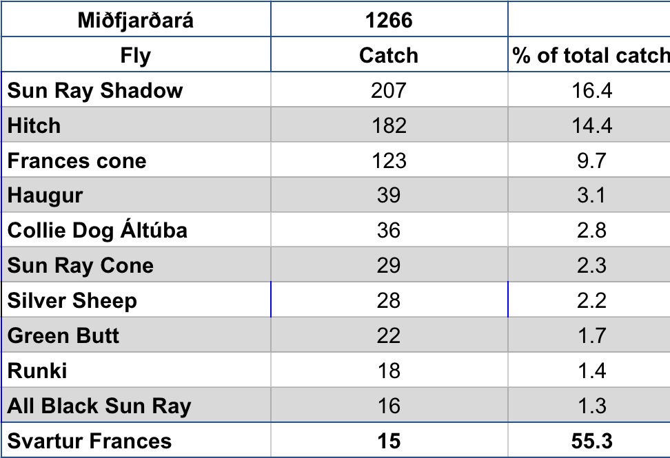
Task: Select the Catch column header
Action: point(389,55)
